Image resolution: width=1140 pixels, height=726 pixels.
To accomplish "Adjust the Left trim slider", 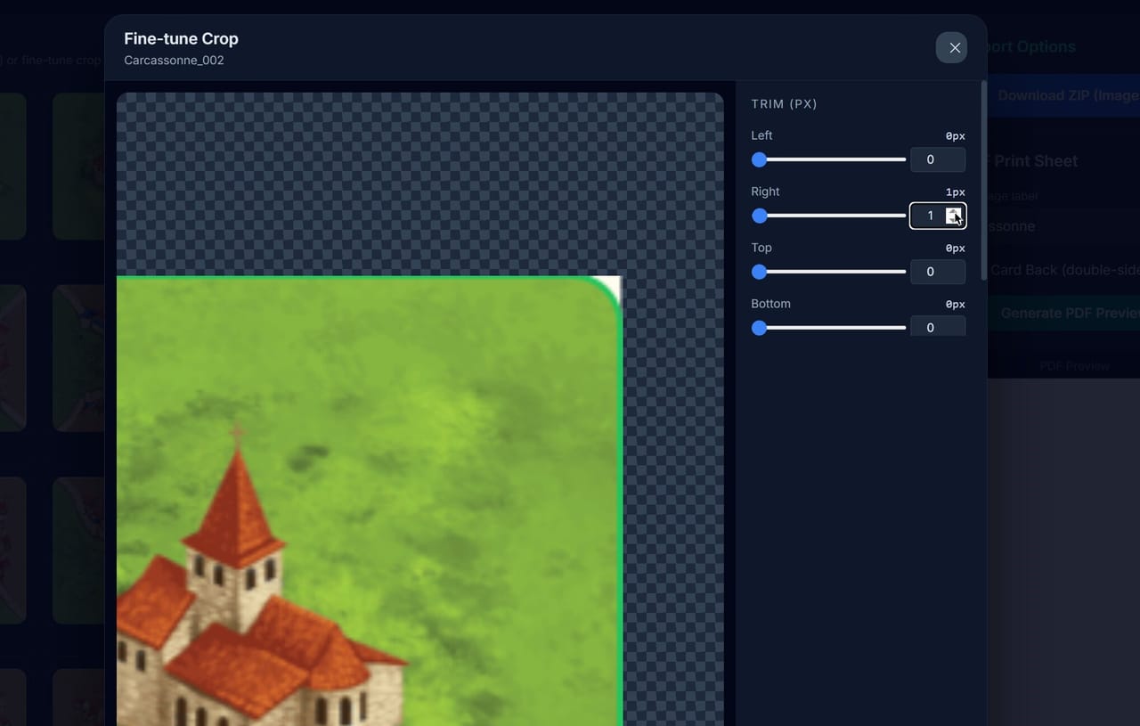I will [828, 159].
